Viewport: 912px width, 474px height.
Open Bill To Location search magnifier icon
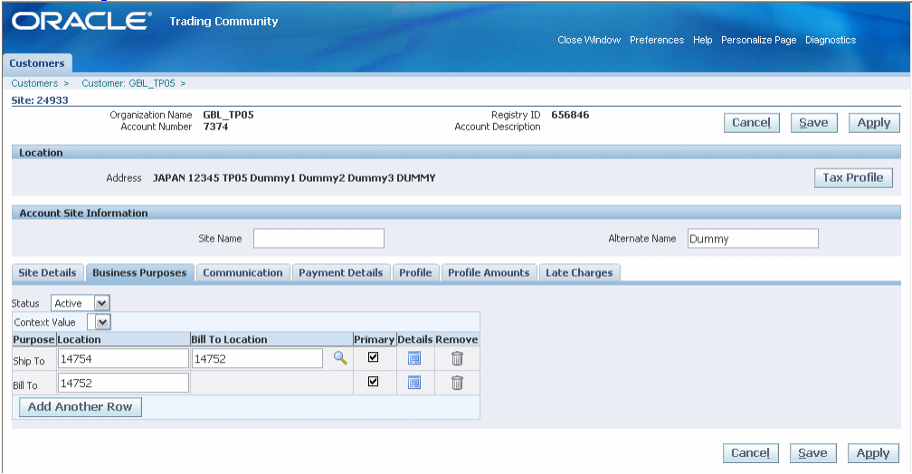(340, 358)
